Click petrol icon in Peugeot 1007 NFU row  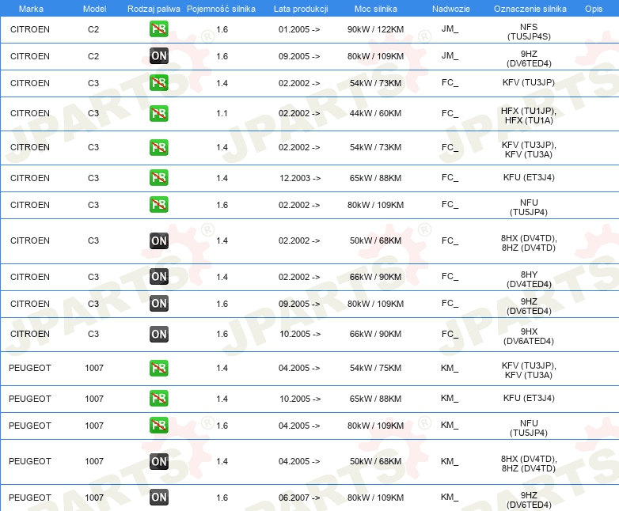point(158,425)
